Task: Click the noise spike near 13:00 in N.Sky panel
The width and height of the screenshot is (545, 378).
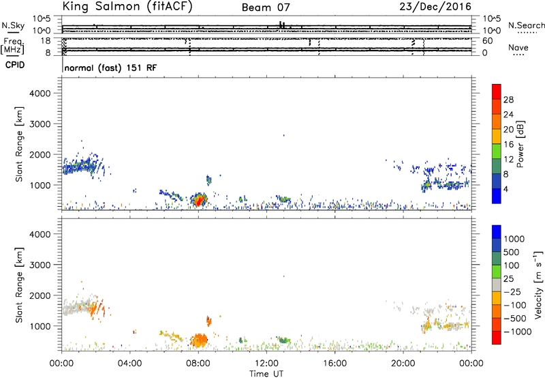Action: [x=281, y=25]
